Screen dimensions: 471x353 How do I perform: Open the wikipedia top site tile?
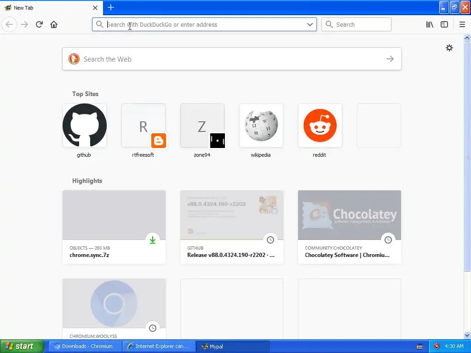coord(261,125)
